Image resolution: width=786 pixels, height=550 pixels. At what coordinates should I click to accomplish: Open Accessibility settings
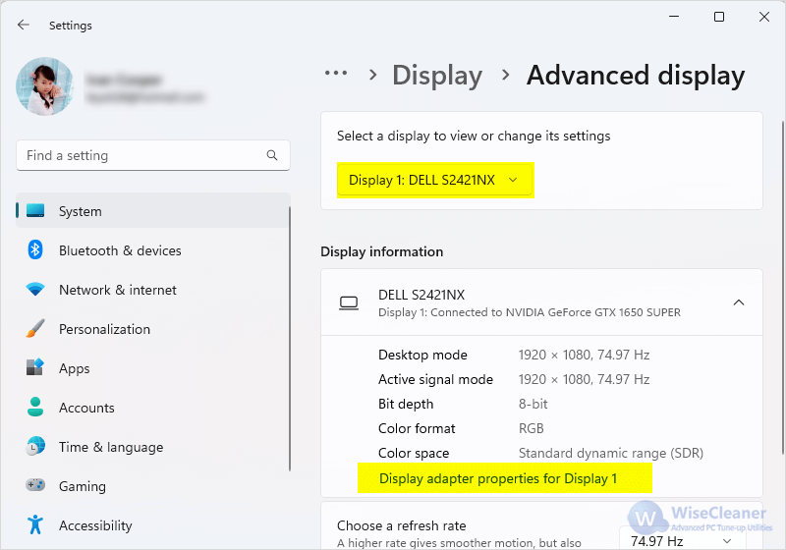click(x=153, y=524)
